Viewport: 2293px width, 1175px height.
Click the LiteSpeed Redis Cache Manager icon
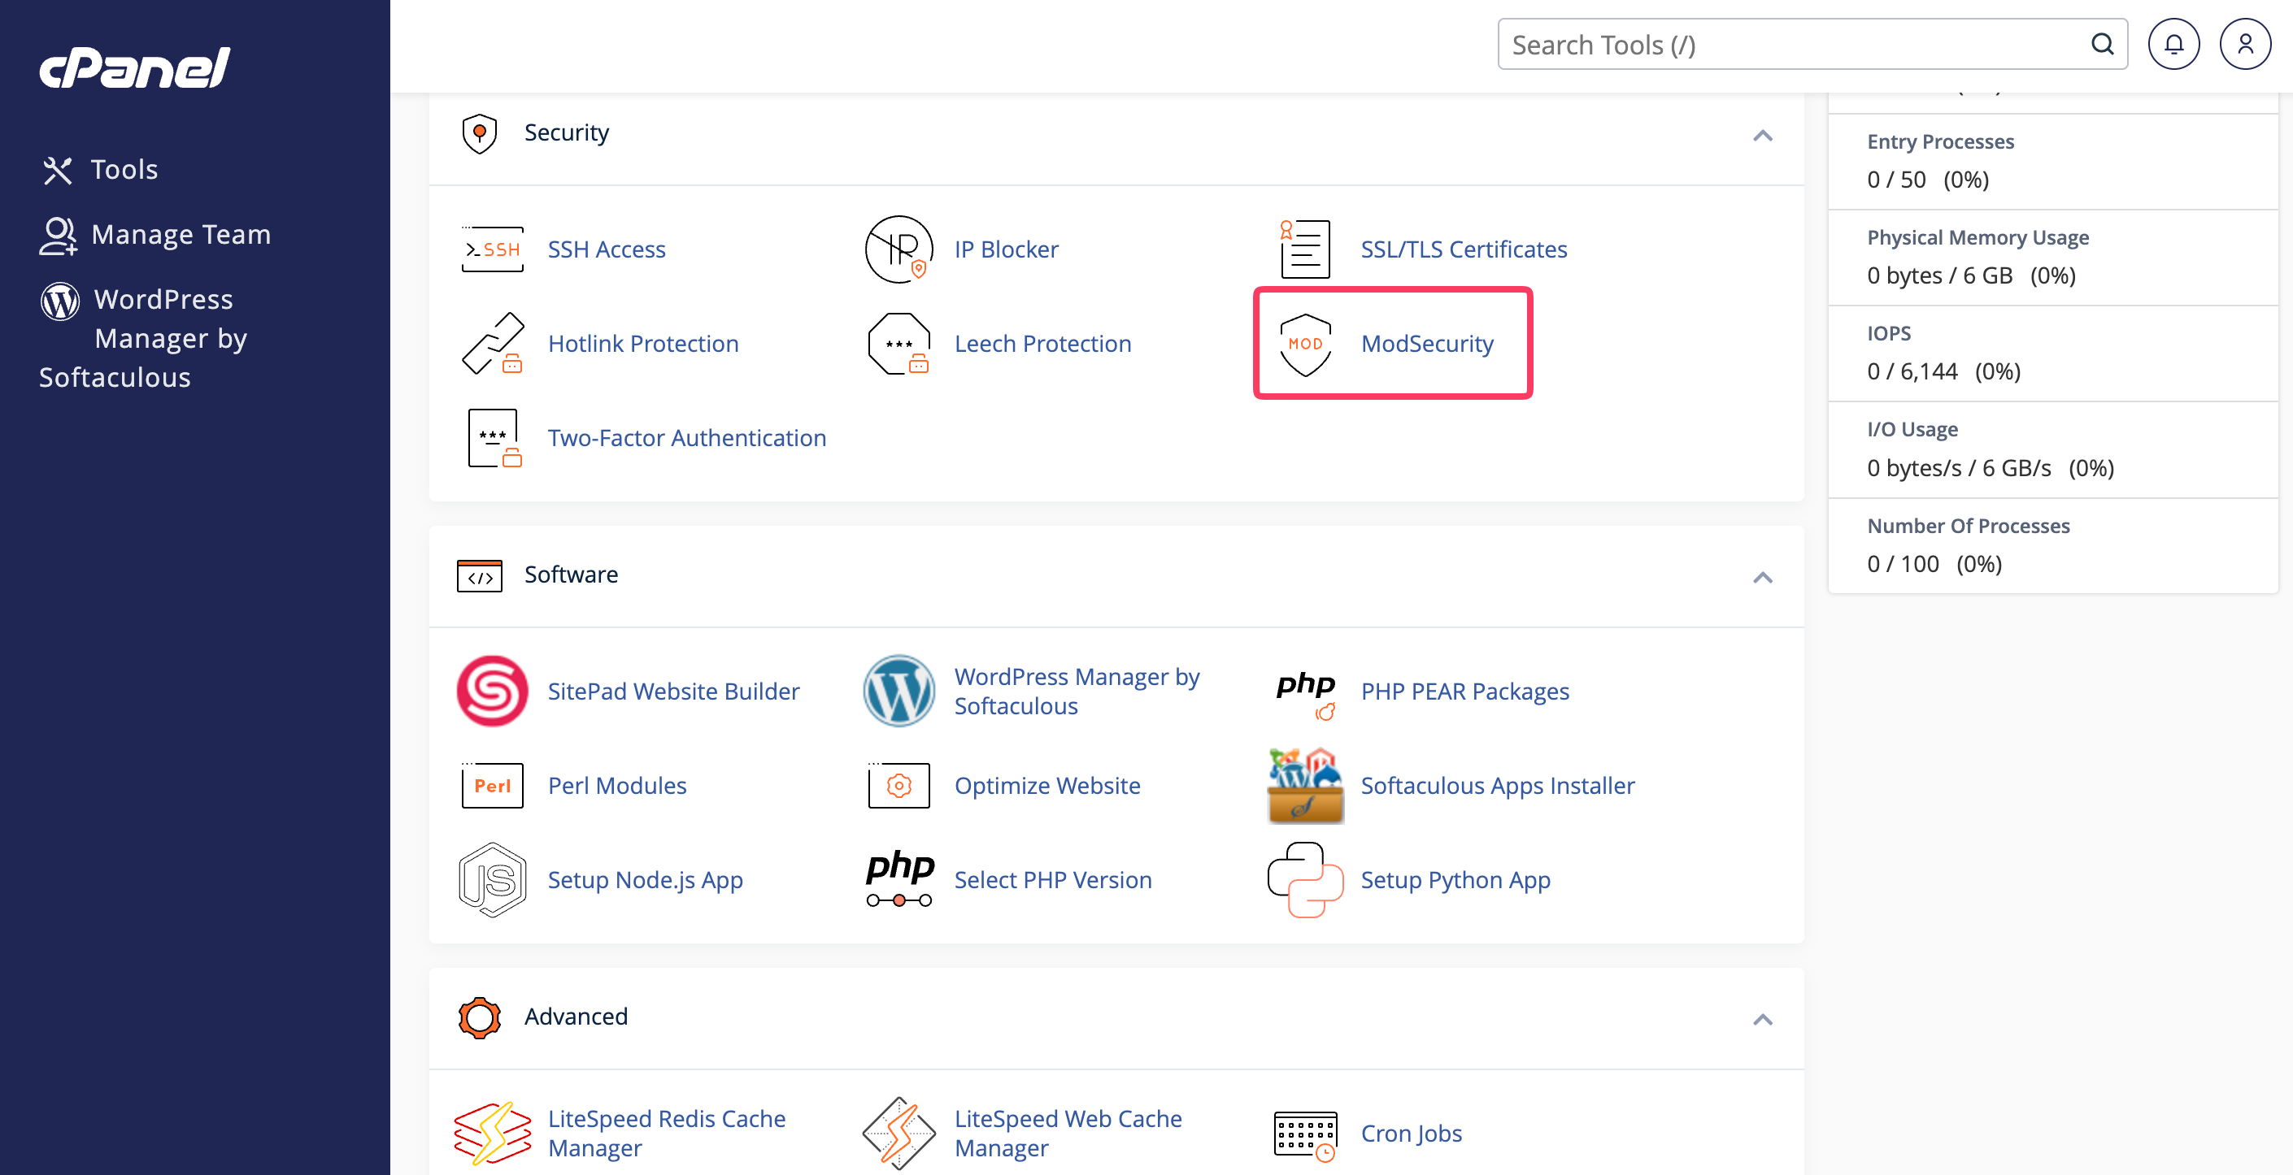492,1134
